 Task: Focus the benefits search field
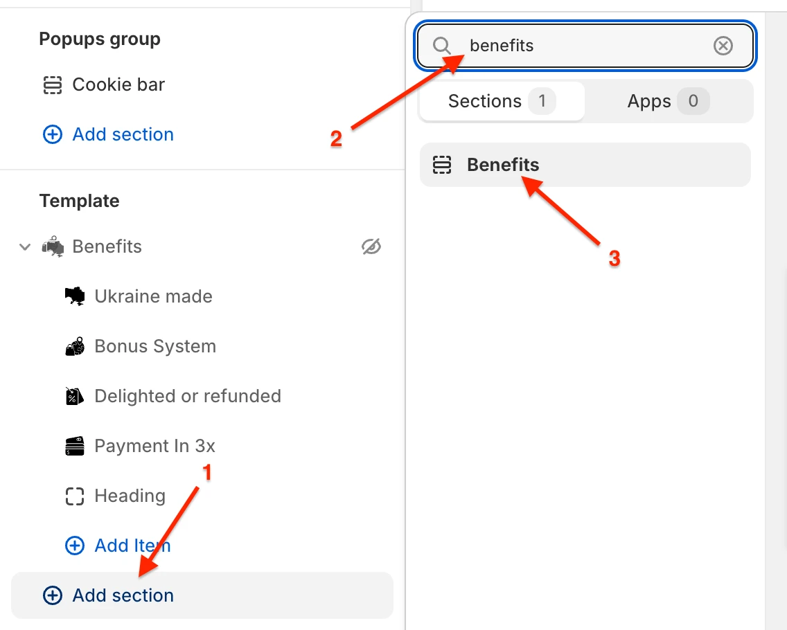(585, 46)
